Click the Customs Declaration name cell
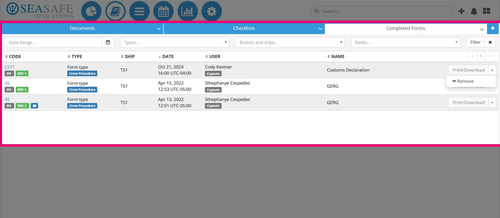This screenshot has width=500, height=218. point(348,70)
